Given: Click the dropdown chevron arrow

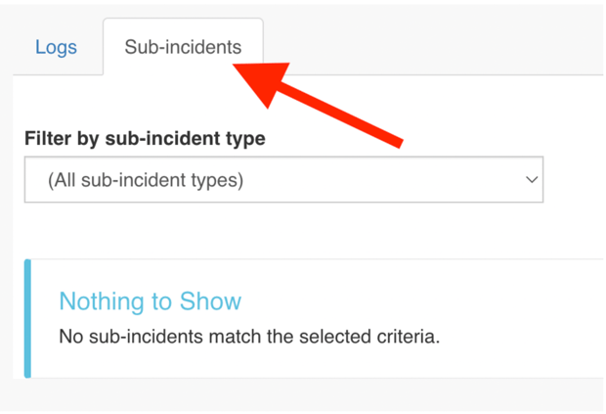Looking at the screenshot, I should pos(532,180).
